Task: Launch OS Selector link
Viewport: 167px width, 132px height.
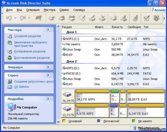Action: [22, 87]
